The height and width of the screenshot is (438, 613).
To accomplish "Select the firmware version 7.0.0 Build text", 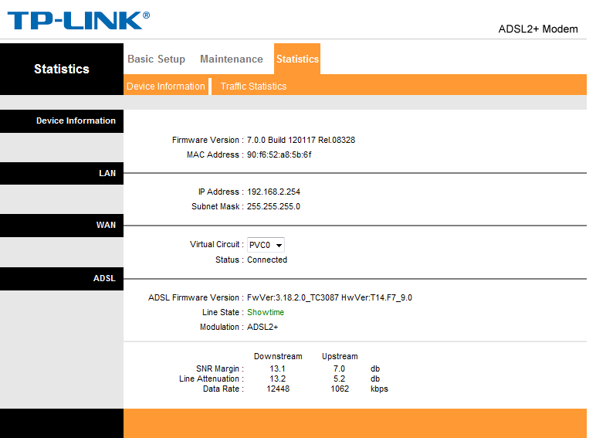I will click(x=301, y=140).
